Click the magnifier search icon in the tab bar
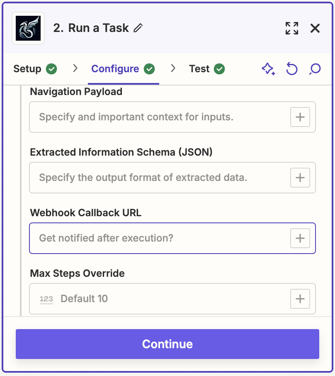 tap(315, 69)
